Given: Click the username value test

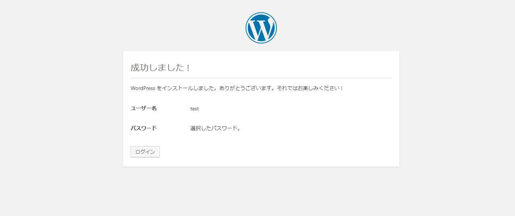Looking at the screenshot, I should pos(194,109).
